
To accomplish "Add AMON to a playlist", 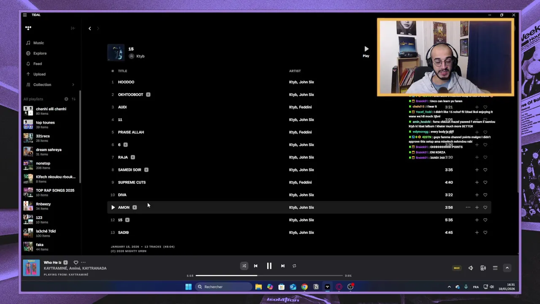I will click(477, 207).
